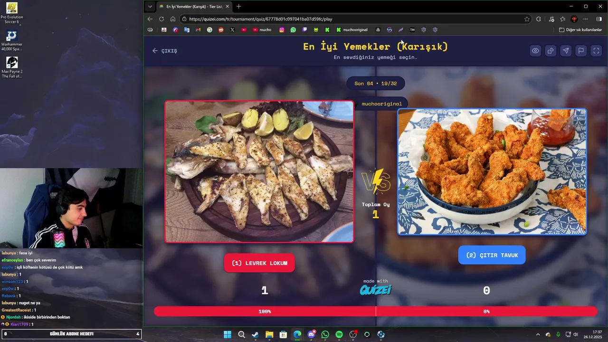Bookmark page with the star icon
This screenshot has height=342, width=608.
[527, 19]
